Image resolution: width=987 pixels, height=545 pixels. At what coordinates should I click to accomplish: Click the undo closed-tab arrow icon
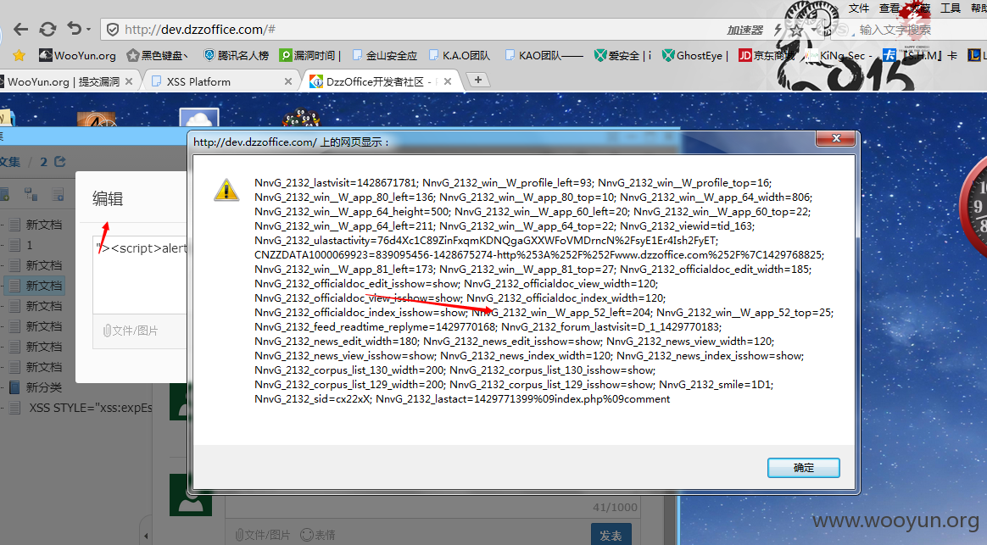(75, 29)
